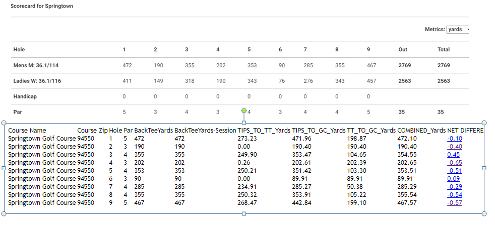This screenshot has height=231, width=495.
Task: Select the 471.96 cell
Action: coord(302,139)
